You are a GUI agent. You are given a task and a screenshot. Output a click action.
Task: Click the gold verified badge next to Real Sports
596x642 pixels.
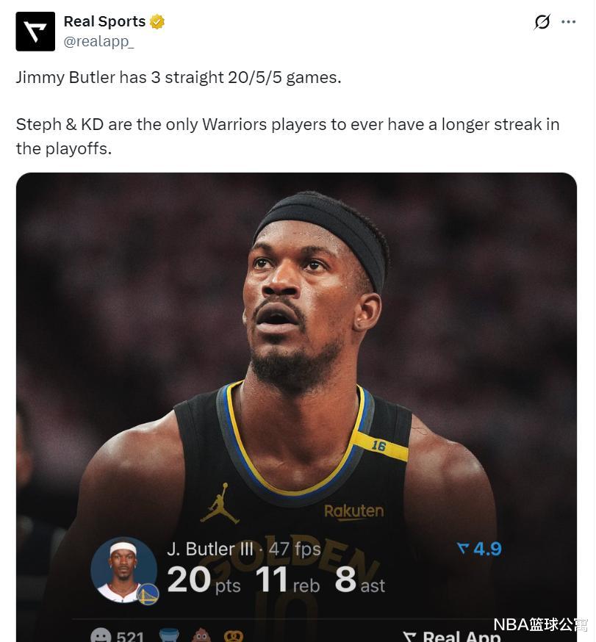point(157,21)
